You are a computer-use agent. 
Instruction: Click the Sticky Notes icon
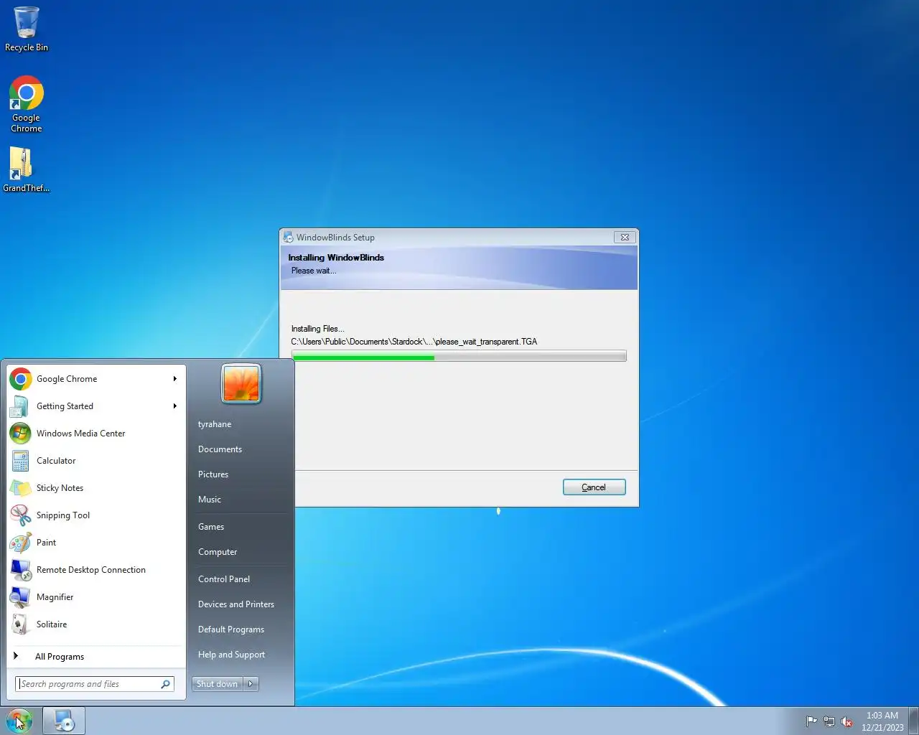click(21, 488)
